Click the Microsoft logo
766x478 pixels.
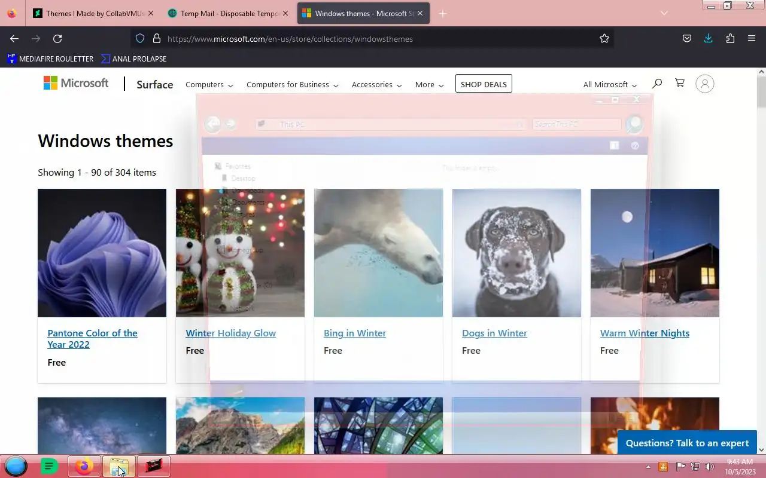[x=76, y=83]
